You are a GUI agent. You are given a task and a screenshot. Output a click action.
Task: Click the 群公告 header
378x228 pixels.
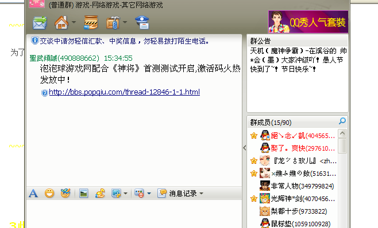click(x=260, y=41)
